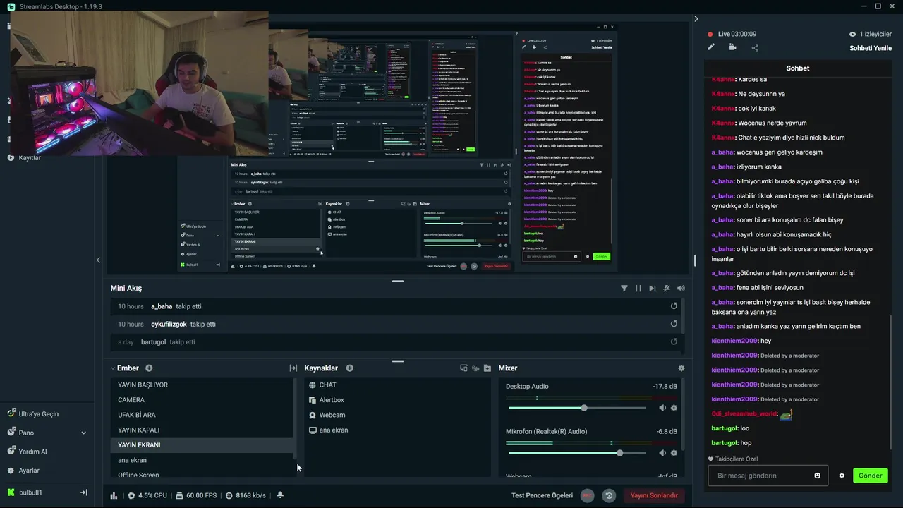Click the chat scrollbar
This screenshot has width=903, height=508.
point(891,381)
